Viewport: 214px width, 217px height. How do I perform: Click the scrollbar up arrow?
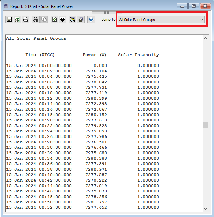pyautogui.click(x=205, y=38)
